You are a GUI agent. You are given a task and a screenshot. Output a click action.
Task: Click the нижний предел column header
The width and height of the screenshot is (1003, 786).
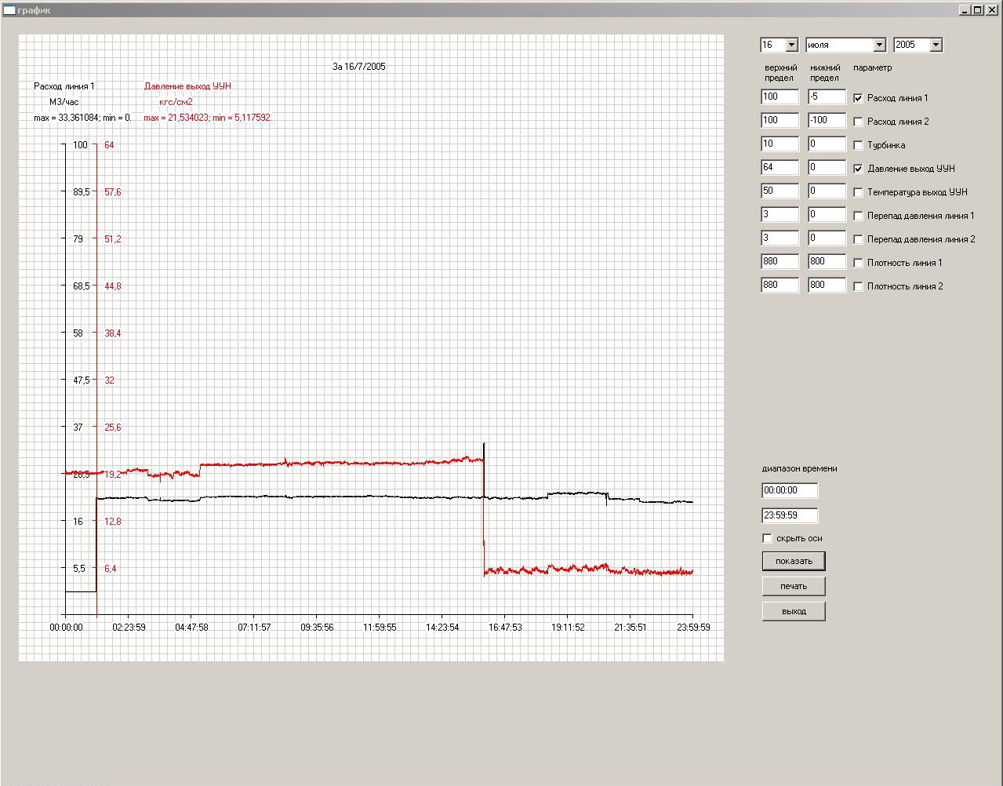tap(825, 73)
